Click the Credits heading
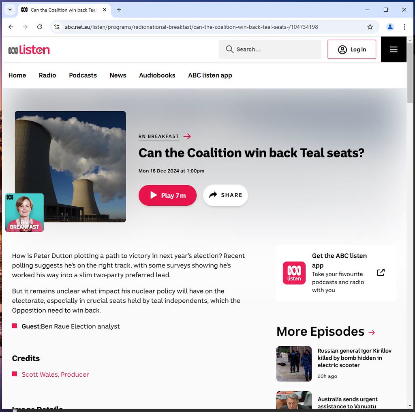 point(26,358)
